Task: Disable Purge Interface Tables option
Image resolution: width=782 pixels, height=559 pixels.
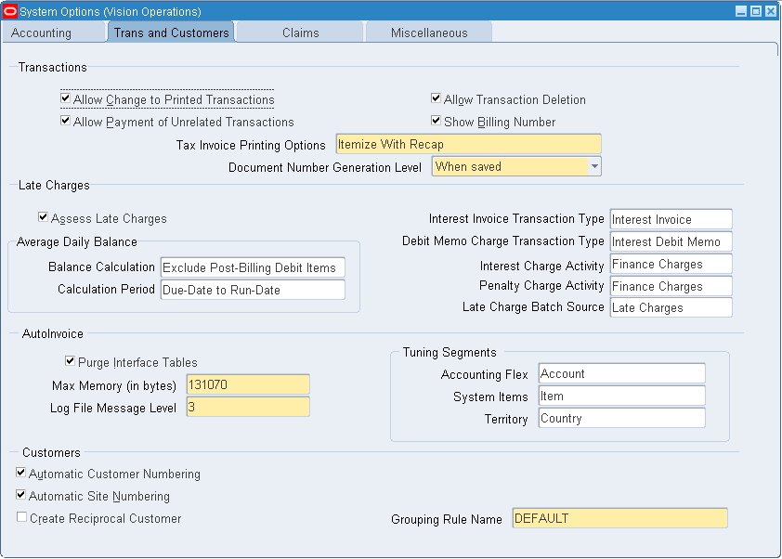Action: (71, 361)
